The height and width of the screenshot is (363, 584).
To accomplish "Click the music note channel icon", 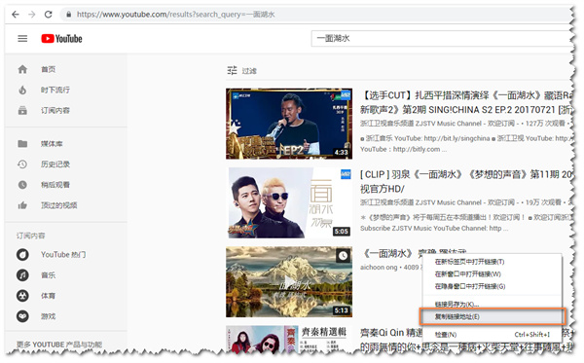I will (22, 275).
